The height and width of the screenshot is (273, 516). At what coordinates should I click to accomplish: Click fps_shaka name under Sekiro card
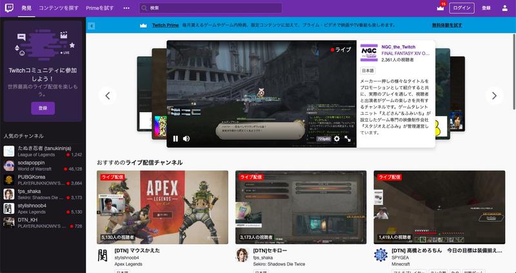pyautogui.click(x=263, y=258)
